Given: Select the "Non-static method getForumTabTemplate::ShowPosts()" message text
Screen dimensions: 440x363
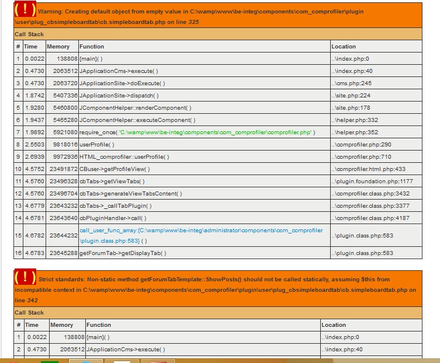Looking at the screenshot, I should [164, 280].
